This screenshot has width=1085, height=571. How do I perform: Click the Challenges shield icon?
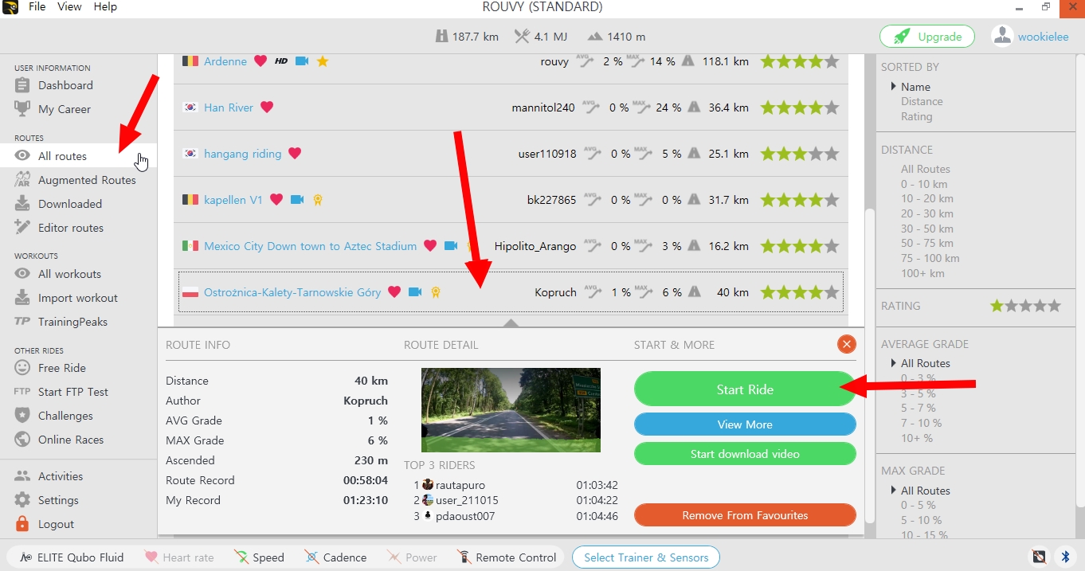(x=22, y=416)
